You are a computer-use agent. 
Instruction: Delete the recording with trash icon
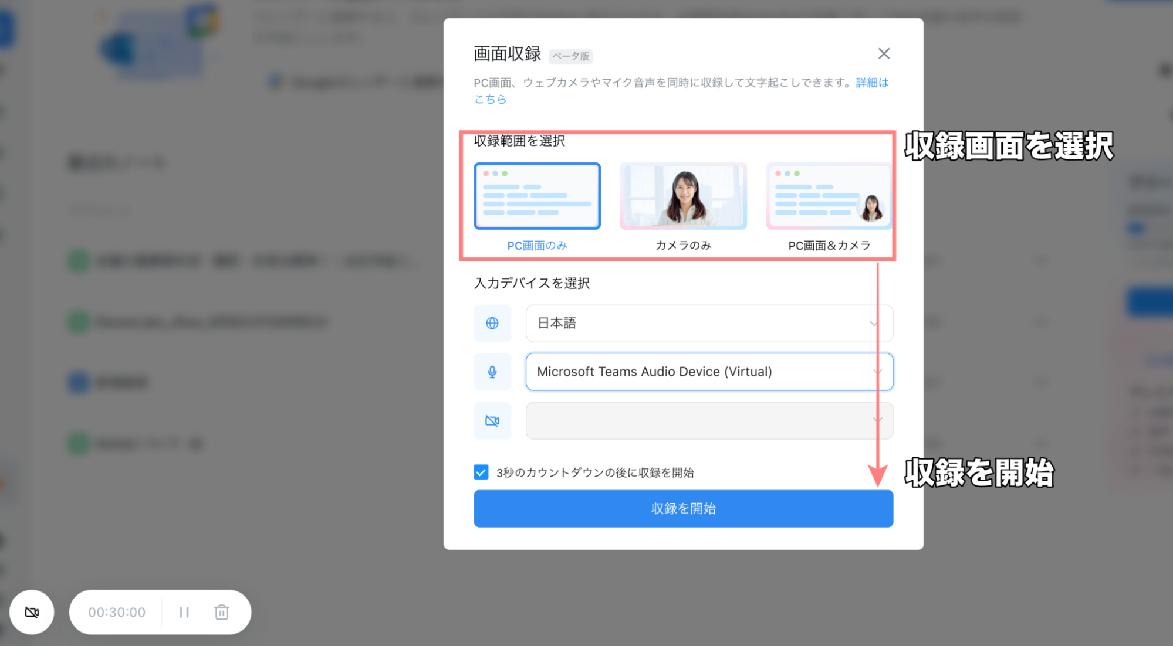221,612
